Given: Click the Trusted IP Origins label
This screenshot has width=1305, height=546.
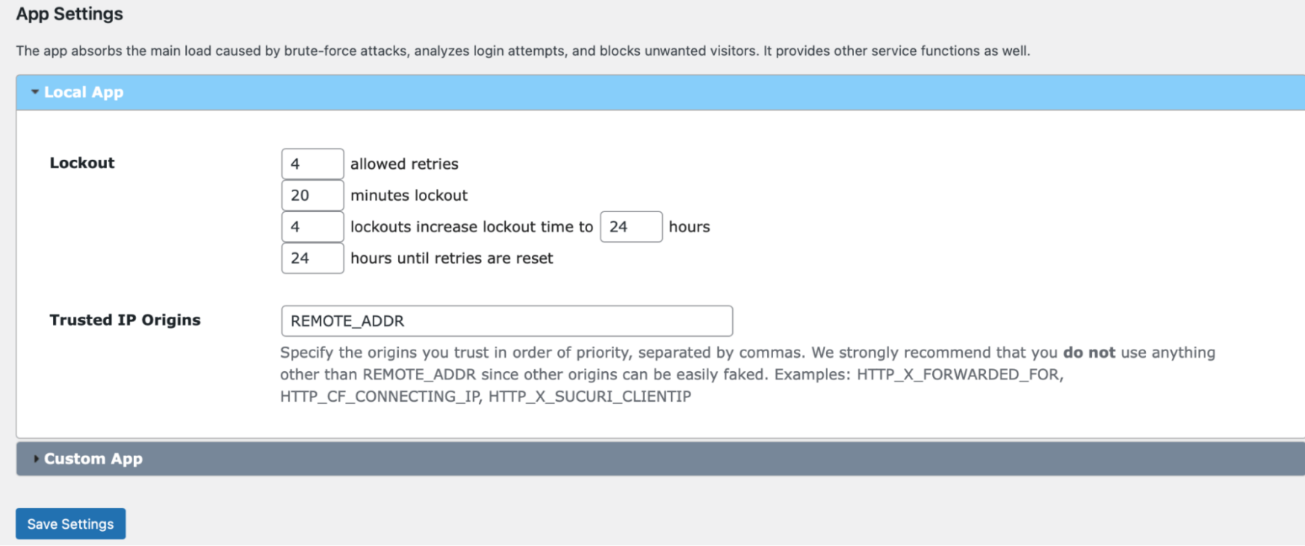Looking at the screenshot, I should pos(124,320).
